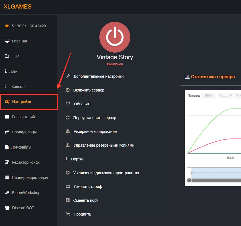Screen dimensions: 241x226
Task: Select the ДЕНЬ period tab
Action: point(209,96)
